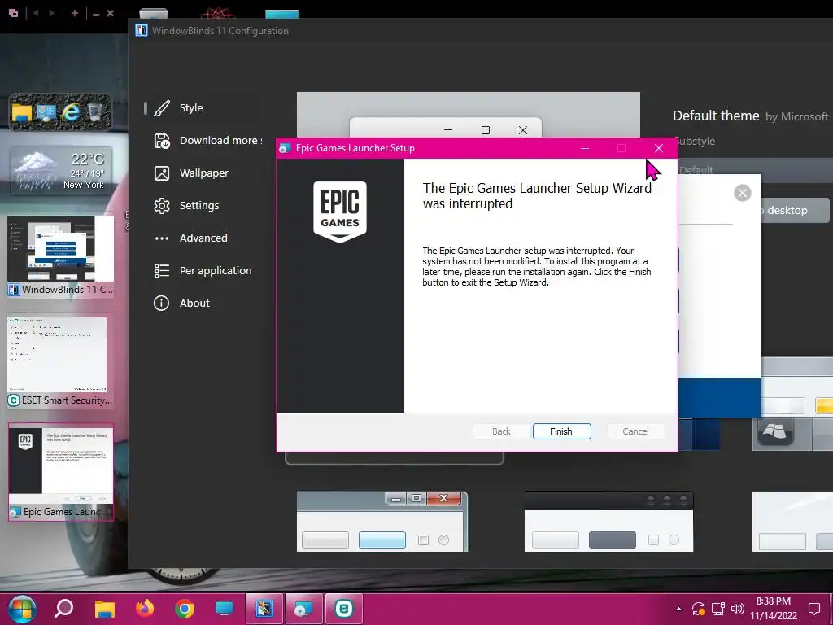Viewport: 833px width, 625px height.
Task: Click WindowBlinds 11 Configuration title icon
Action: pos(142,30)
